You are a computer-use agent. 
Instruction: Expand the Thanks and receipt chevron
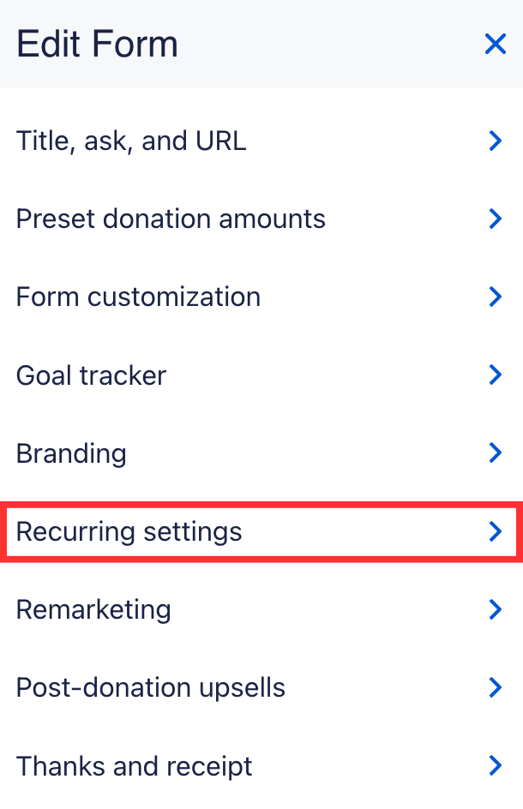click(x=494, y=765)
